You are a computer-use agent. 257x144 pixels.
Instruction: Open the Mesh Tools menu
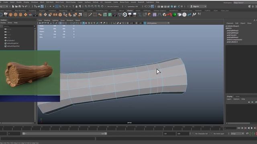pyautogui.click(x=59, y=2)
